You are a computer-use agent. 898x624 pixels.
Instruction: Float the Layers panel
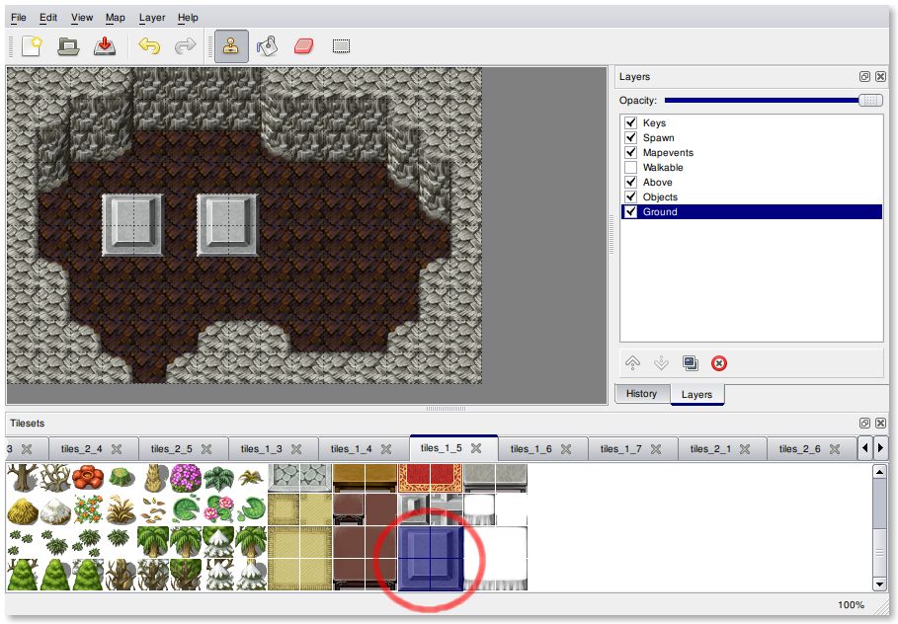(x=864, y=77)
